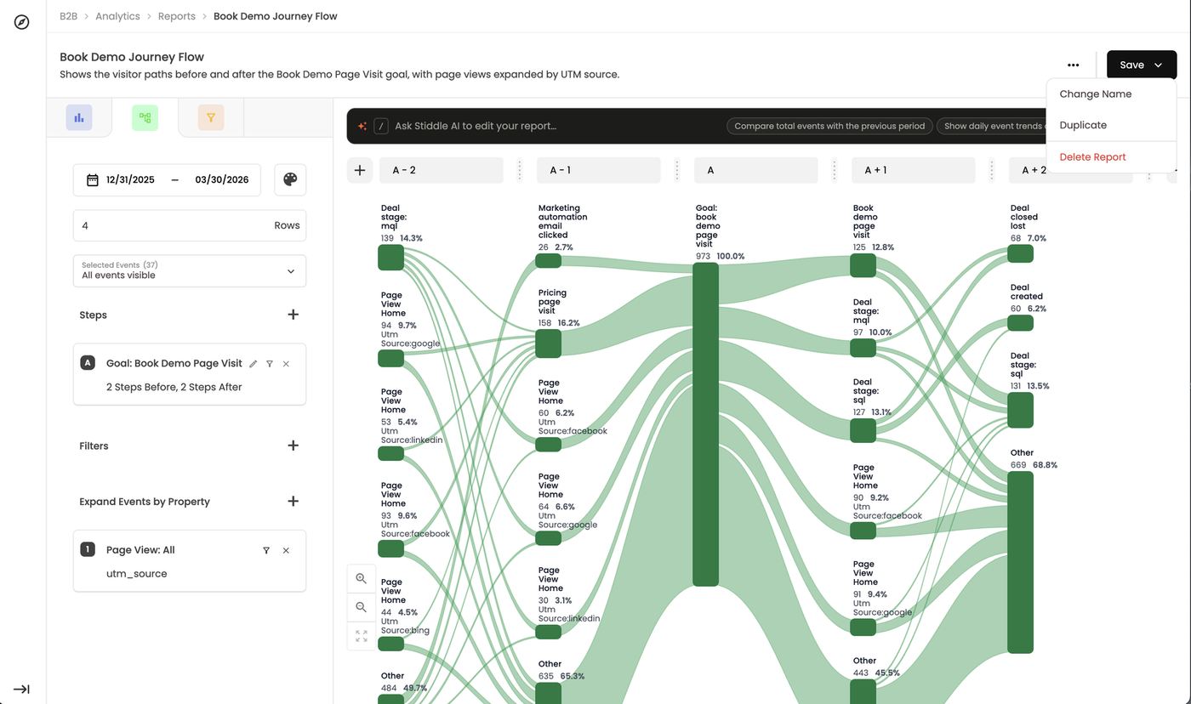Filter the Goal: Book Demo Page Visit step
This screenshot has height=704, width=1191.
[x=270, y=364]
